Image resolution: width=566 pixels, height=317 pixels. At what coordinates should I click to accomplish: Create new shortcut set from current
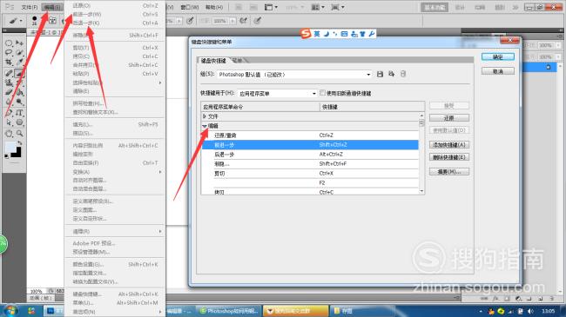click(391, 74)
